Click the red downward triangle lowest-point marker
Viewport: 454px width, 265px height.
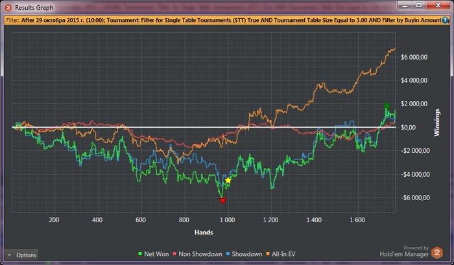point(222,201)
